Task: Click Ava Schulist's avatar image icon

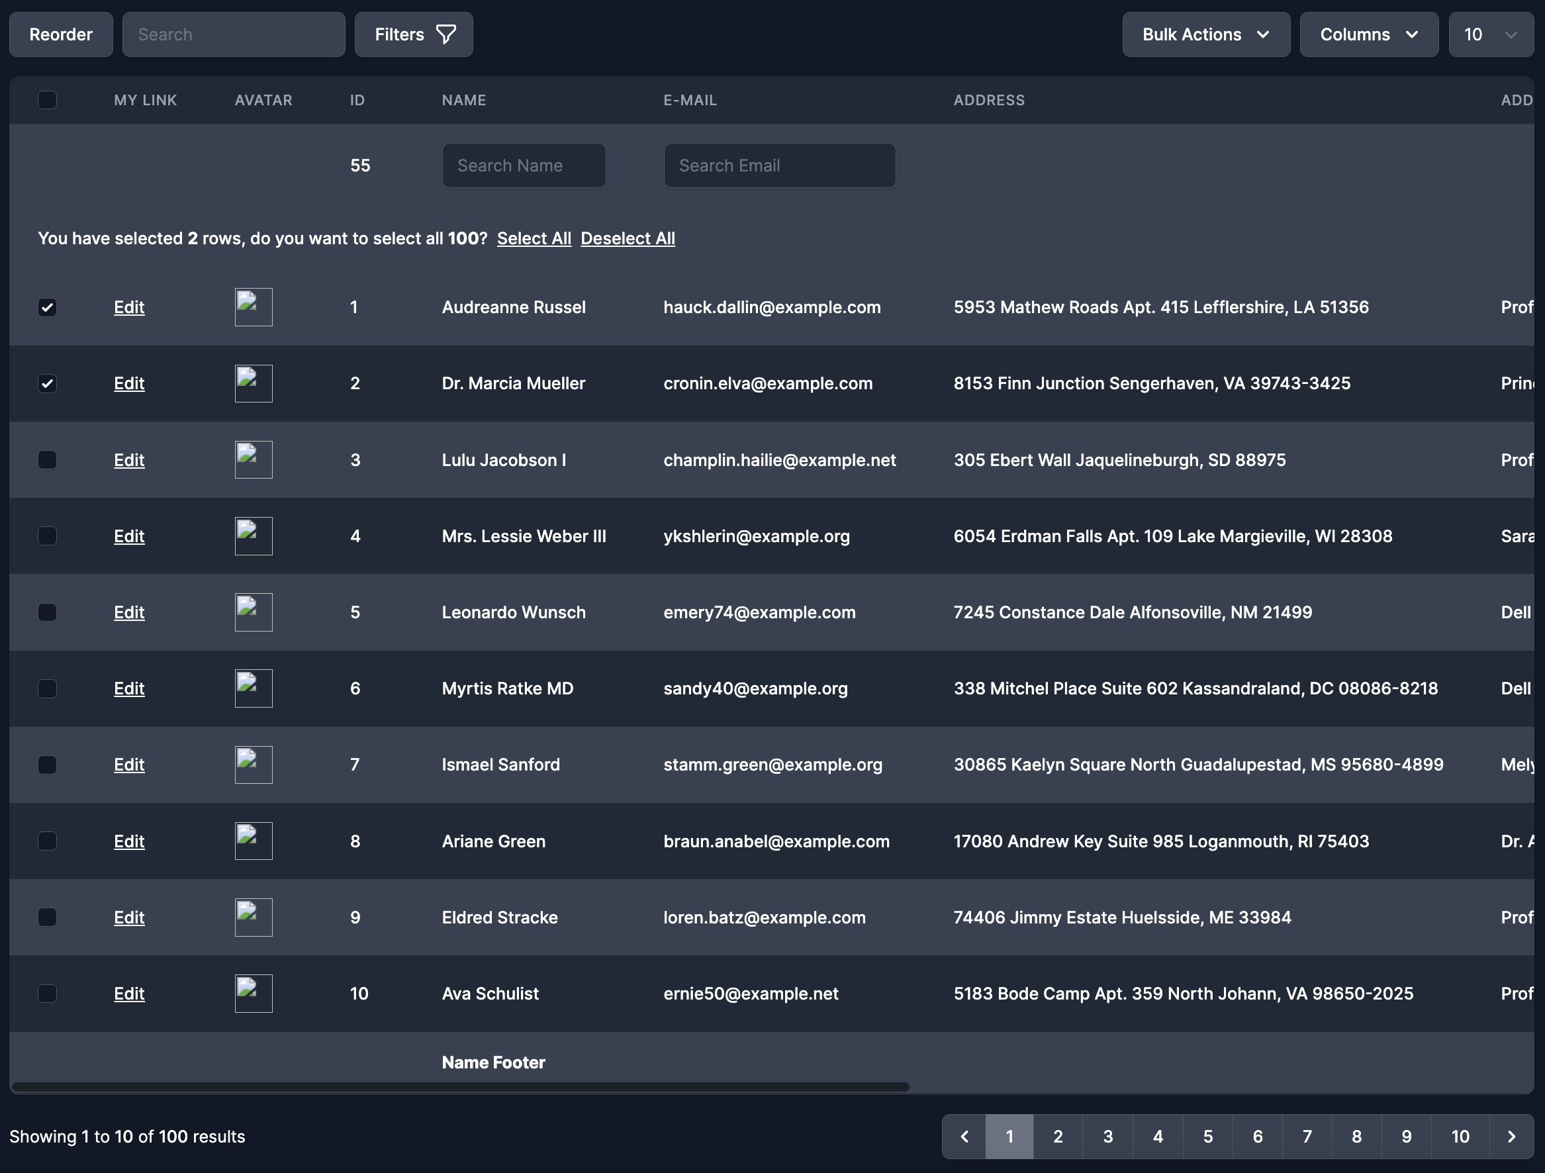Action: (x=253, y=993)
